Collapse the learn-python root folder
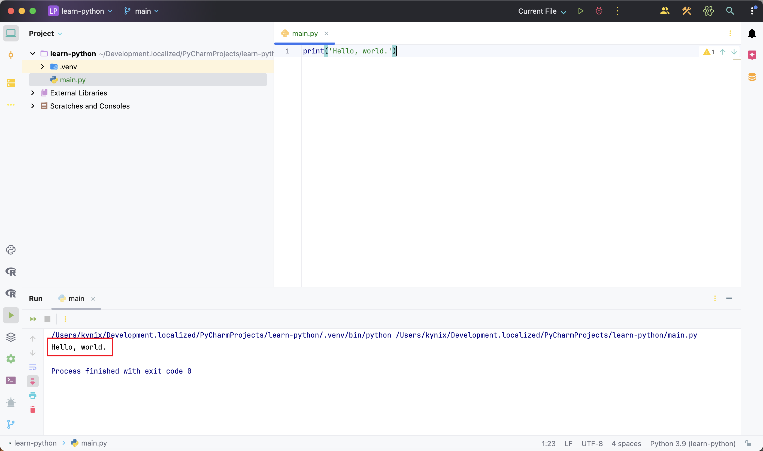 pos(33,54)
